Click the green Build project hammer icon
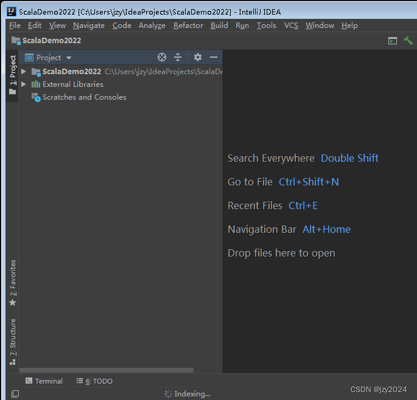 point(408,41)
